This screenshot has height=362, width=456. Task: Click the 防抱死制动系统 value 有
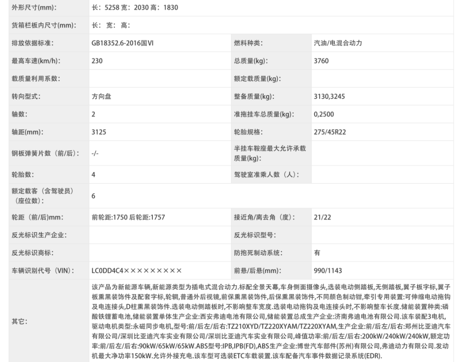click(x=316, y=252)
